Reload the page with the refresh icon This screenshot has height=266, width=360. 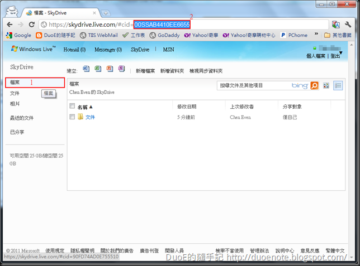point(32,25)
